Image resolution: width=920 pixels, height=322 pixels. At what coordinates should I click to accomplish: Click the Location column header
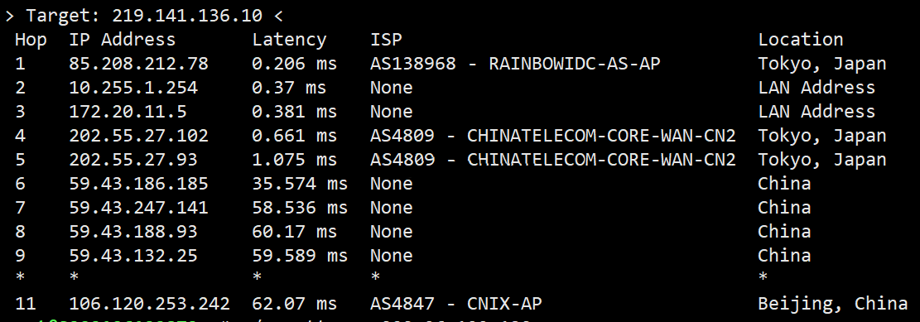(800, 39)
